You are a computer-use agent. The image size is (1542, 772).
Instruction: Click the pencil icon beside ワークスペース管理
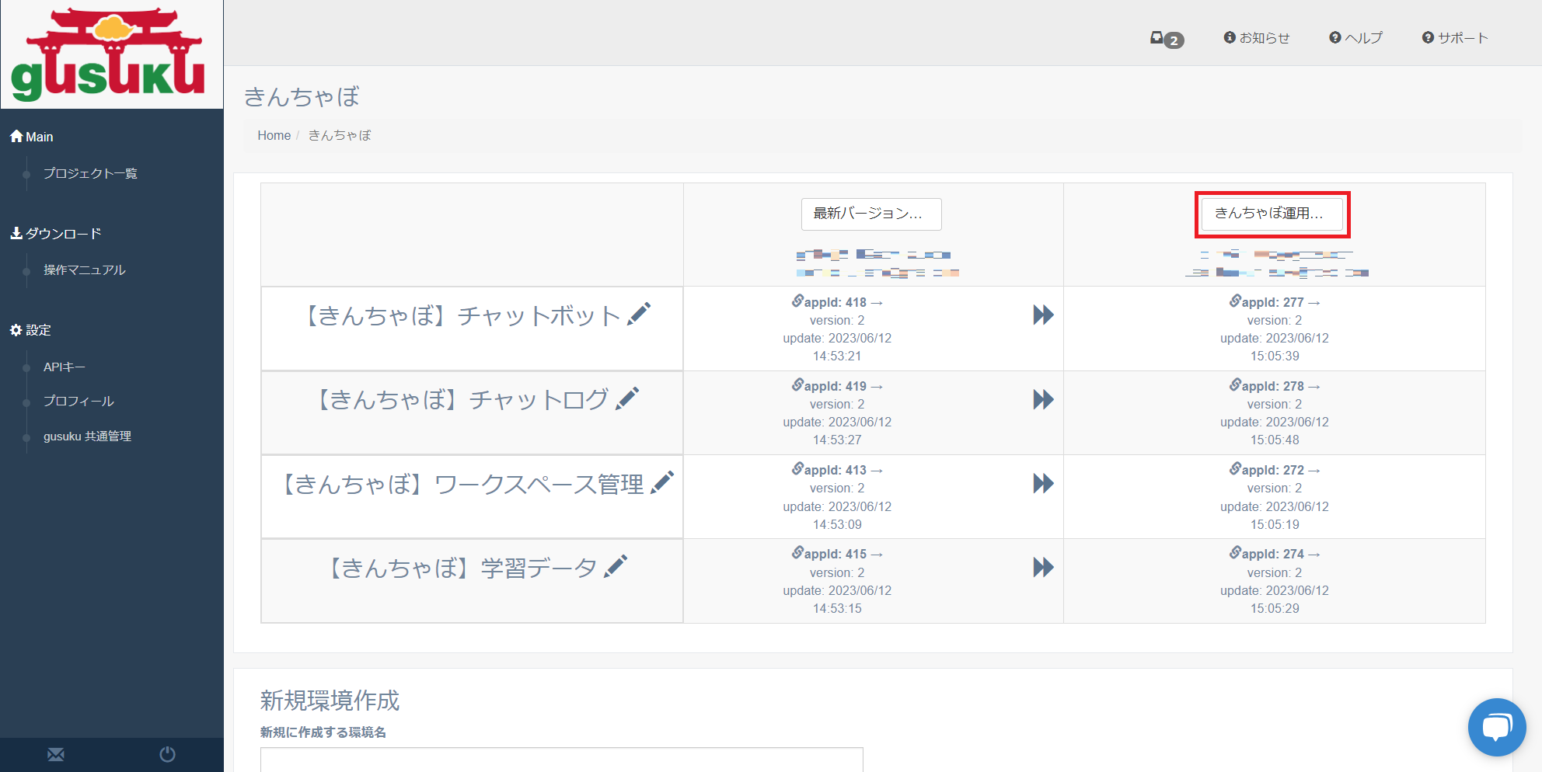point(662,483)
